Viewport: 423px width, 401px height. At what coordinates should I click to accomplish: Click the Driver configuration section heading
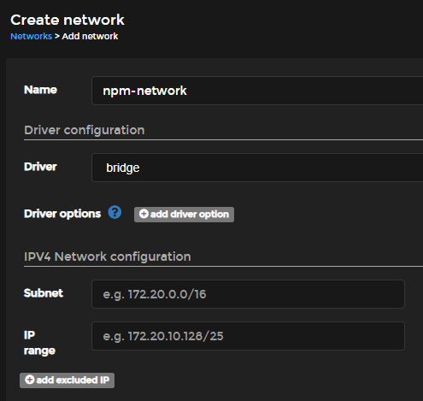[x=85, y=130]
